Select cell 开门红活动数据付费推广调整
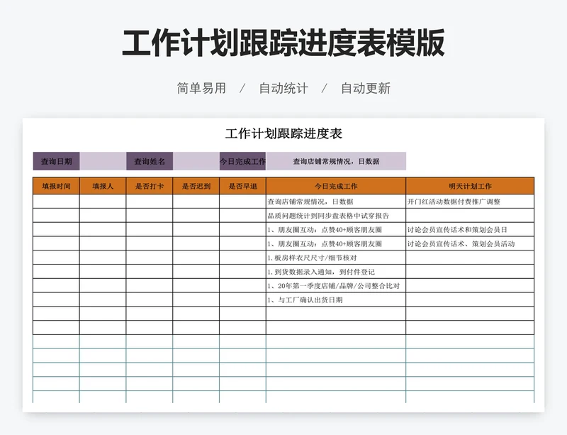Viewport: 567px width, 435px height. tap(470, 202)
